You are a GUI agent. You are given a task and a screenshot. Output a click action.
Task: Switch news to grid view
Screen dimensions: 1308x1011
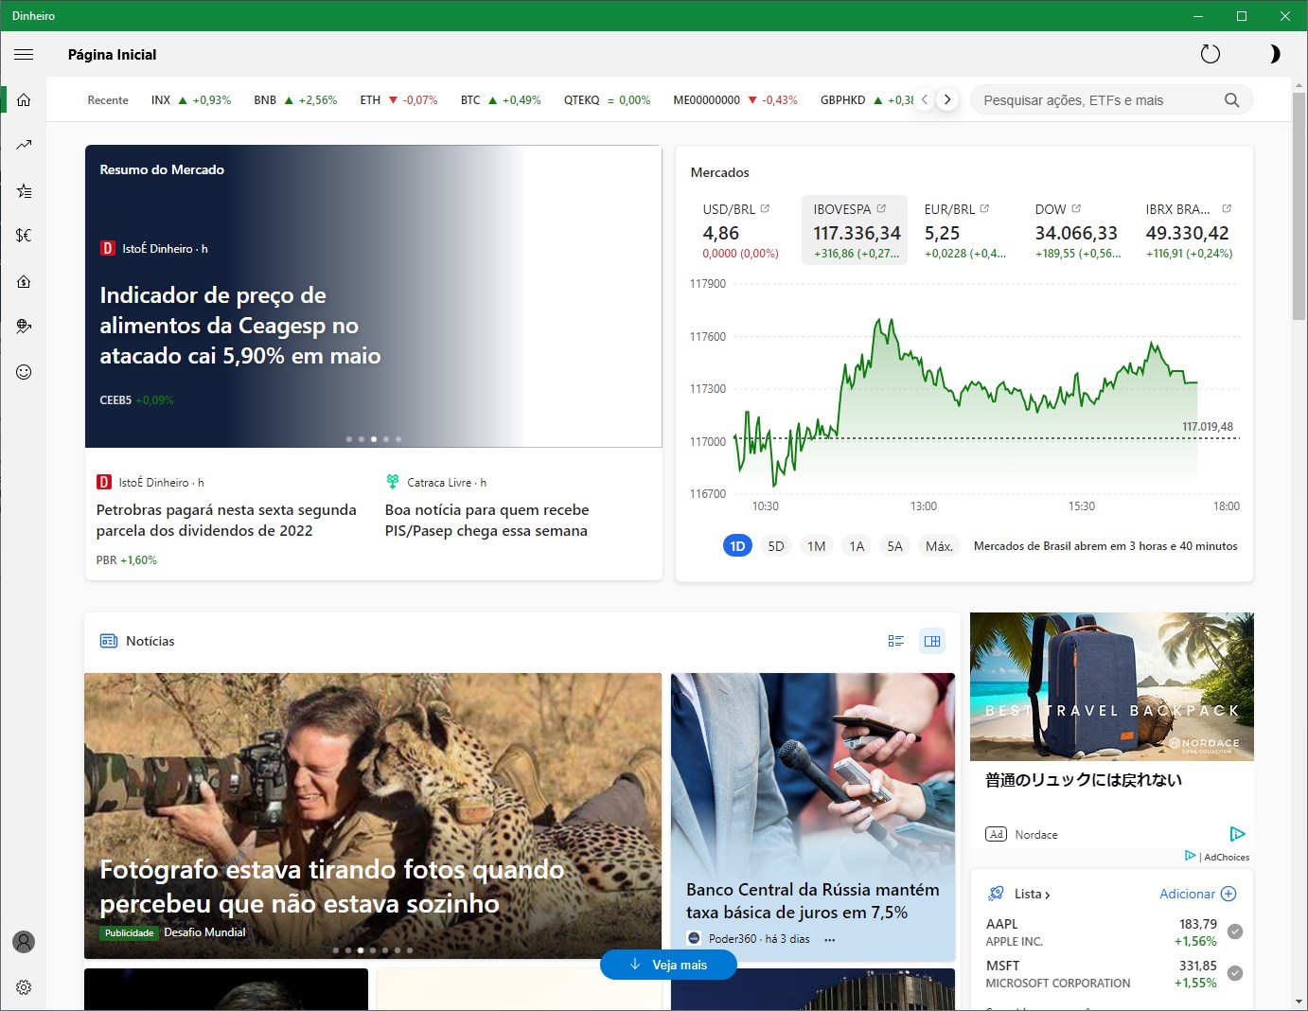(x=932, y=641)
